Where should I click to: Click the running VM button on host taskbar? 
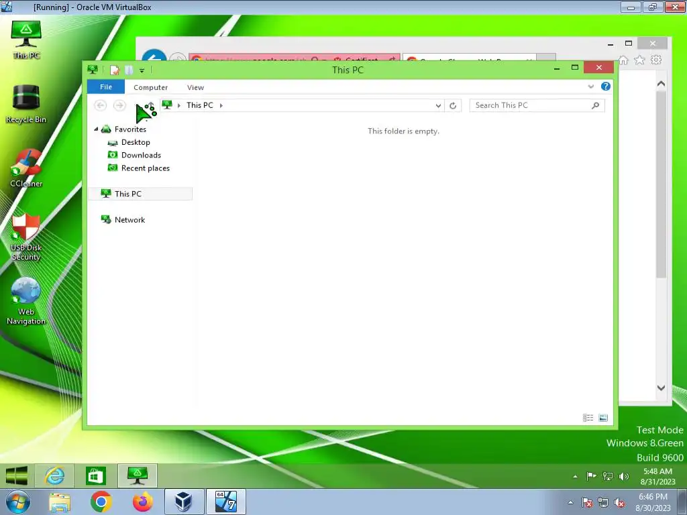[225, 502]
